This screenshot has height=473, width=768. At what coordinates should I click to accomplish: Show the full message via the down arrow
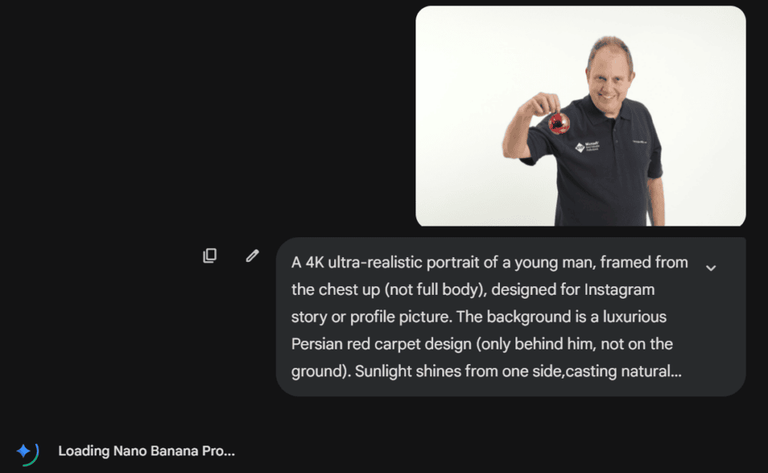point(710,268)
